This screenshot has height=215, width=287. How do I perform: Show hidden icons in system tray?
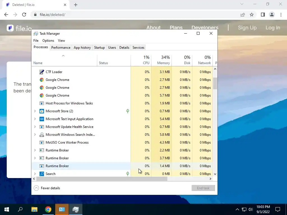coord(237,209)
